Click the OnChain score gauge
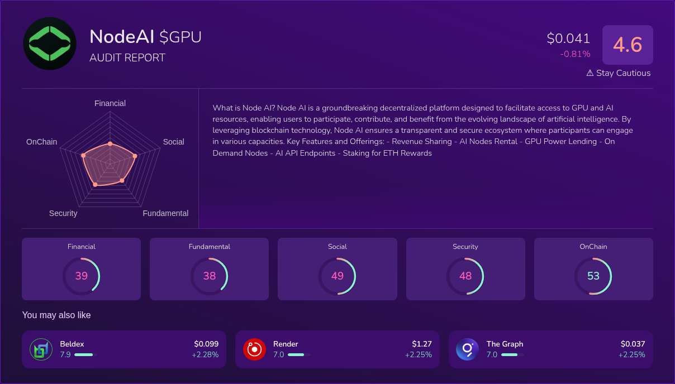Image resolution: width=675 pixels, height=384 pixels. tap(593, 276)
